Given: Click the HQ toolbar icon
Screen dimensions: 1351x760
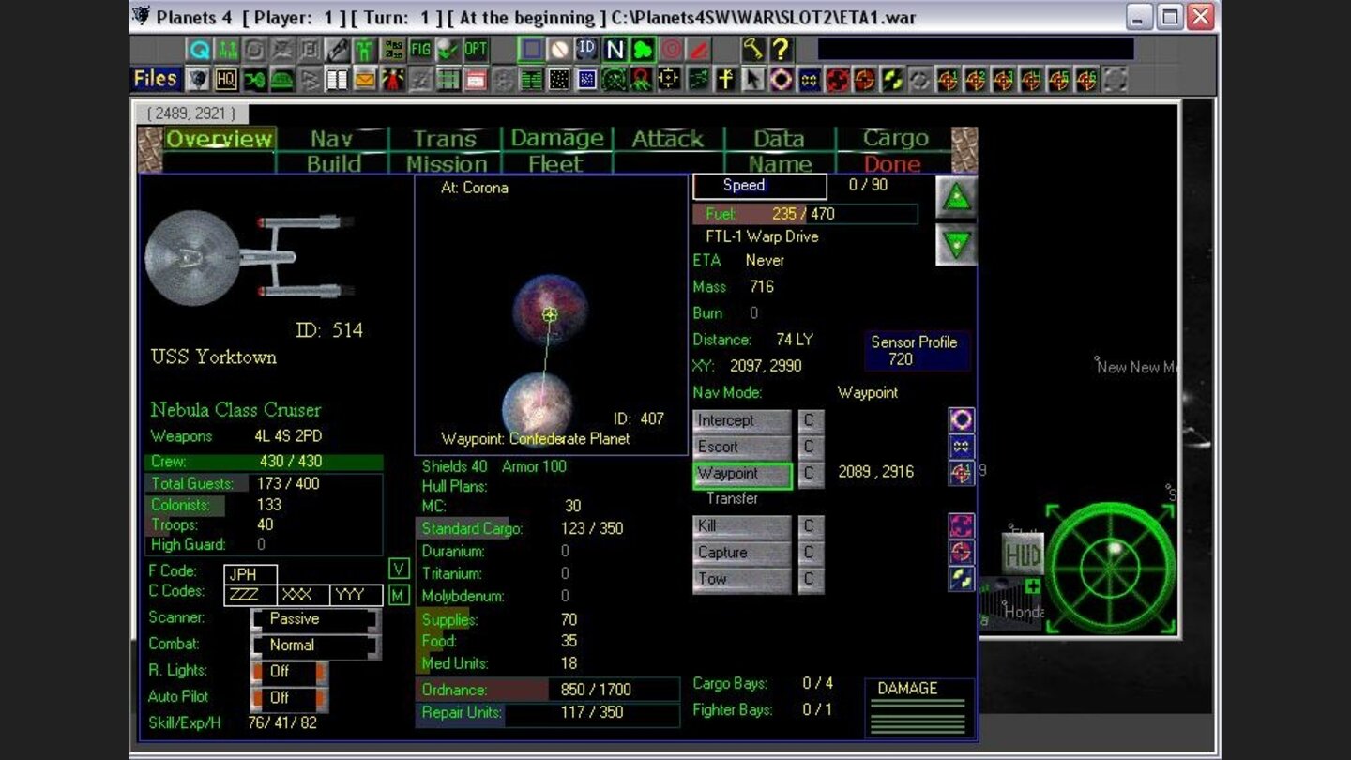Looking at the screenshot, I should pos(226,79).
